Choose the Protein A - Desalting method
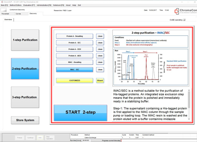Viewport: 197px width, 142px height. pos(75,36)
